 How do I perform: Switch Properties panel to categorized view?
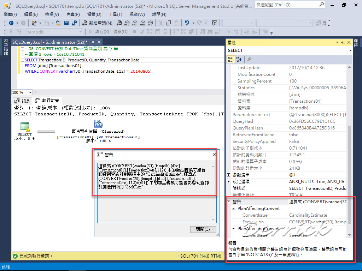tap(232, 59)
